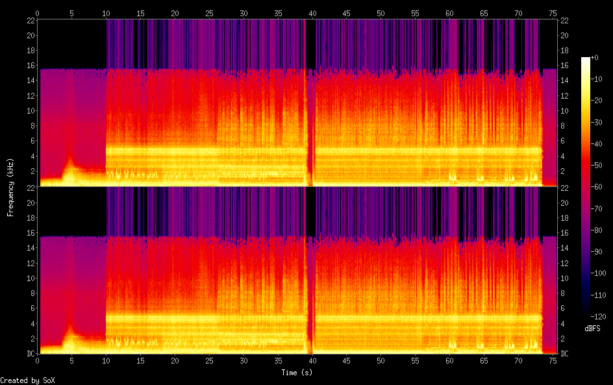Screen dimensions: 613x385
Task: Click the "Frequency (kHz)" vertical axis label
Action: tap(10, 187)
